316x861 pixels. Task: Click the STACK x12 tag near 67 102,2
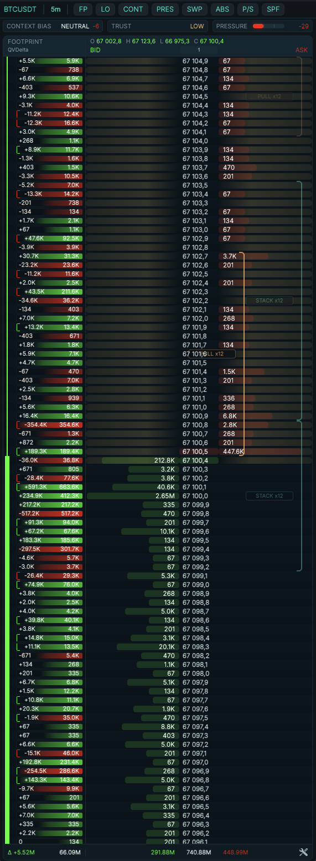(x=270, y=301)
